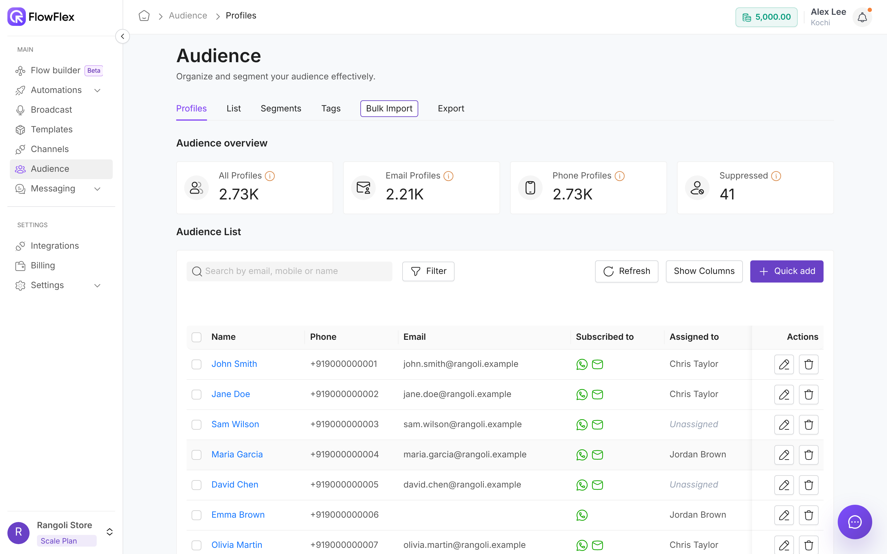
Task: Expand the Settings submenu
Action: pyautogui.click(x=61, y=285)
